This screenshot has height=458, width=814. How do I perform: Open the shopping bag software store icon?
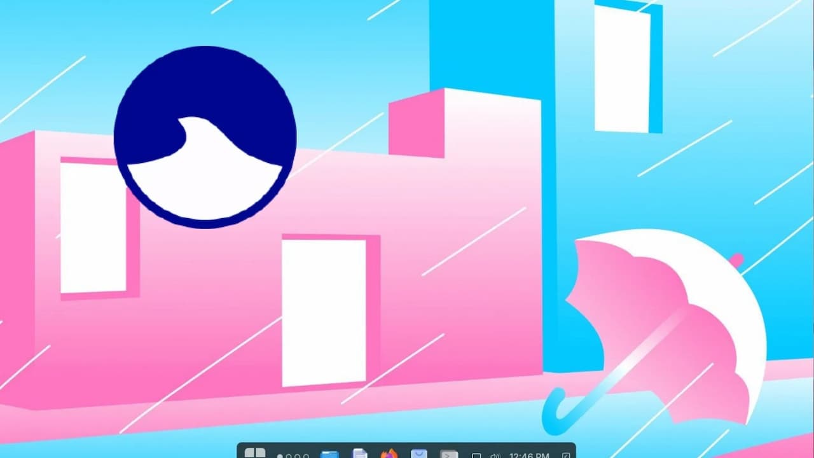[419, 454]
